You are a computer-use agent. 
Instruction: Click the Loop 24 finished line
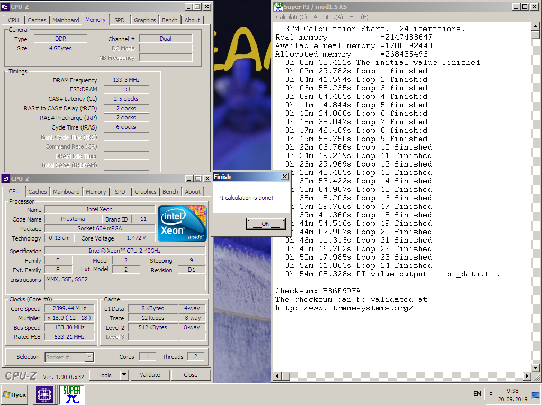coord(358,266)
